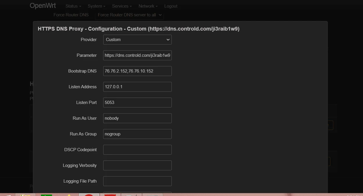Click the empty DSCP Codepoint field
363x196 pixels.
tap(137, 150)
